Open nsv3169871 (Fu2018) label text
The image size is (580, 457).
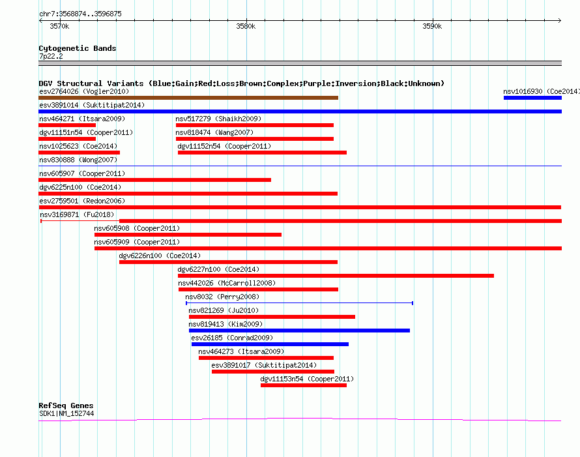[x=77, y=214]
